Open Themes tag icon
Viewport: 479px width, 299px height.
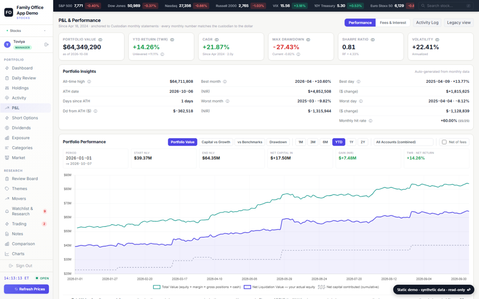7,189
